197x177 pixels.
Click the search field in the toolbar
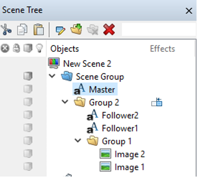click(159, 30)
